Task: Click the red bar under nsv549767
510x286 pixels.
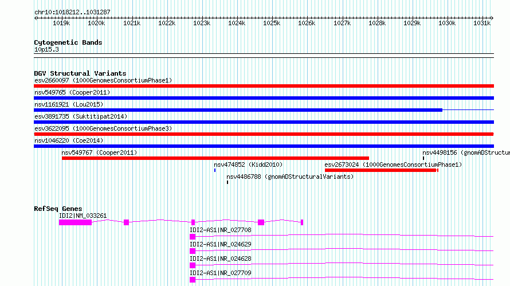Action: 215,158
